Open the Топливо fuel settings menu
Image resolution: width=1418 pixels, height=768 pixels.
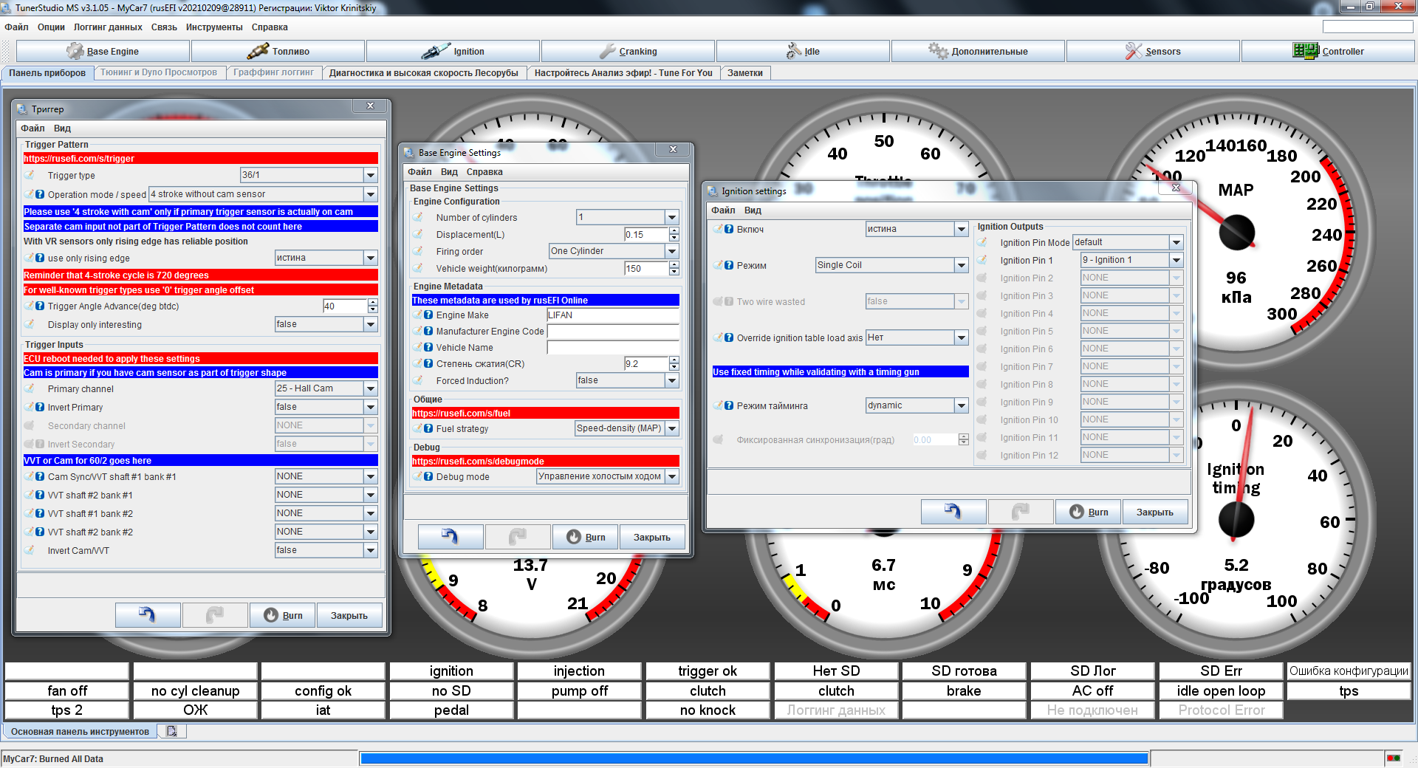278,51
